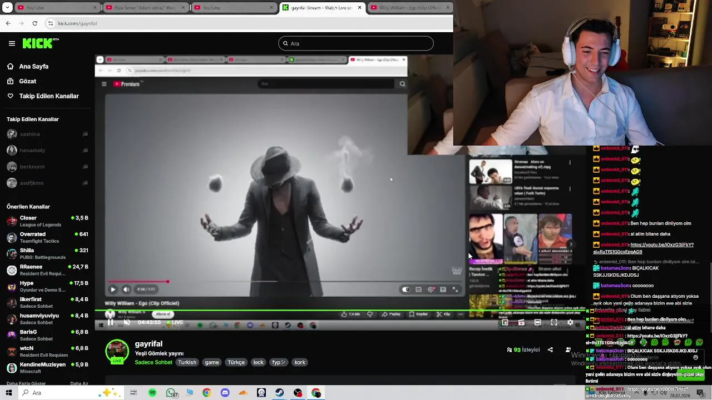Select the Turkish tag

(187, 362)
